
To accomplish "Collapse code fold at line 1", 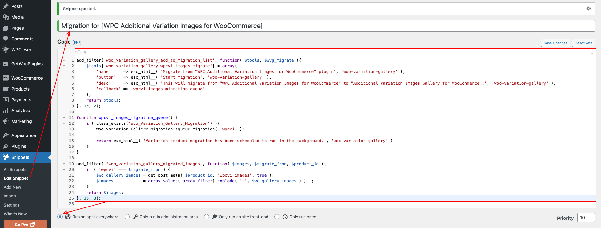I will coord(64,60).
